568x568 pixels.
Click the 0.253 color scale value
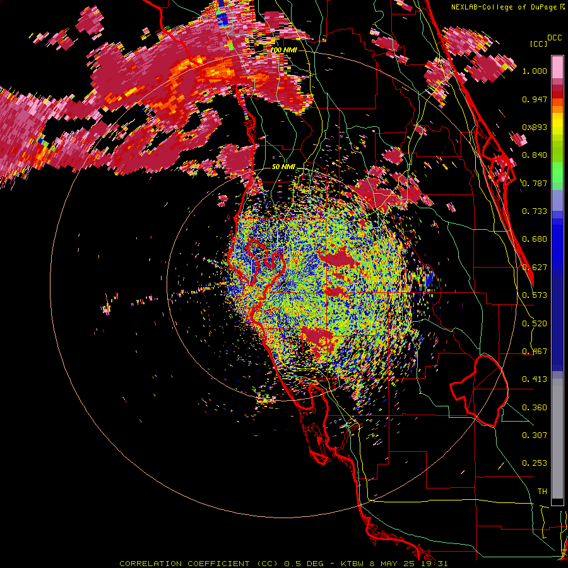tap(535, 463)
